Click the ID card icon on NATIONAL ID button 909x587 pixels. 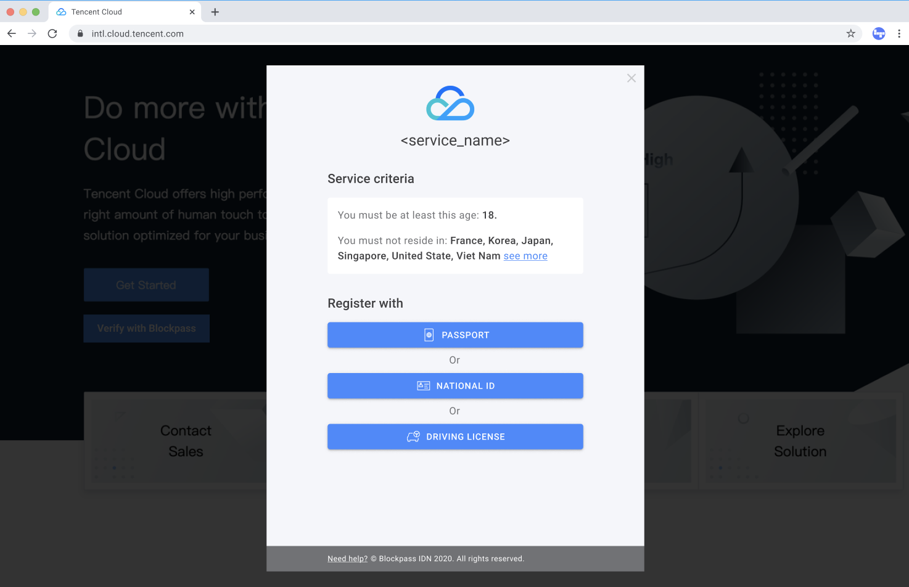(423, 385)
